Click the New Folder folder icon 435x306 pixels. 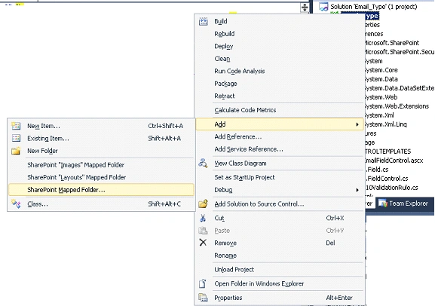16,151
